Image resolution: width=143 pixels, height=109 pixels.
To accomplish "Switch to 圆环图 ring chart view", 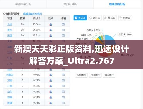I will 95,18.
